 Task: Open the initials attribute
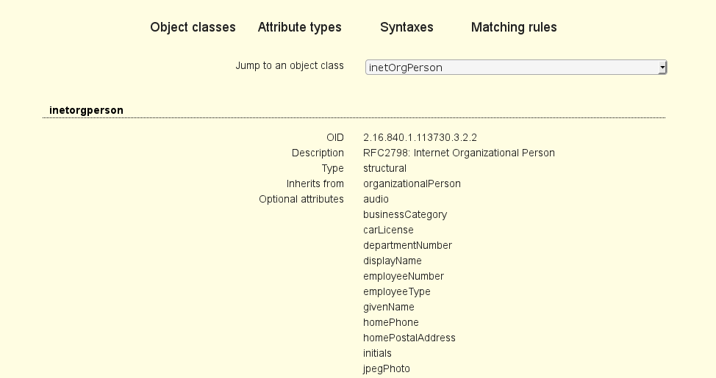pos(377,353)
